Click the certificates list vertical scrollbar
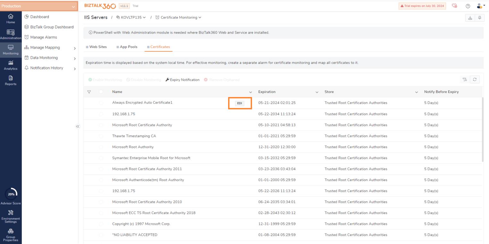This screenshot has height=244, width=489. [x=483, y=130]
